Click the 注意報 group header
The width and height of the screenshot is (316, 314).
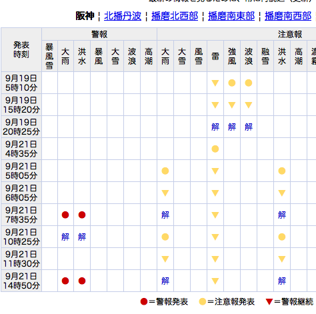point(290,35)
